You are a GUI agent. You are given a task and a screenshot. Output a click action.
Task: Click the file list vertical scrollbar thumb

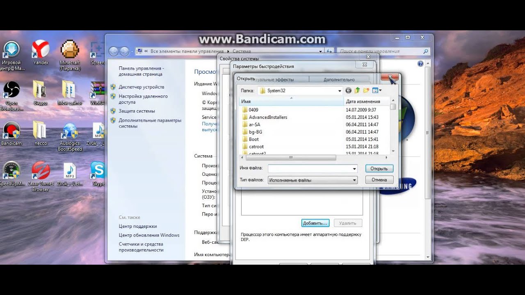coord(393,107)
